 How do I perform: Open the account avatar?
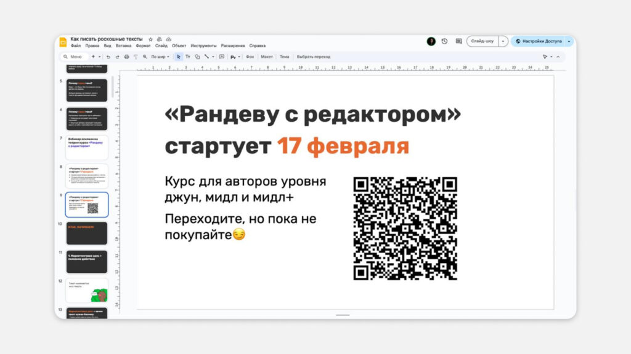coord(431,41)
